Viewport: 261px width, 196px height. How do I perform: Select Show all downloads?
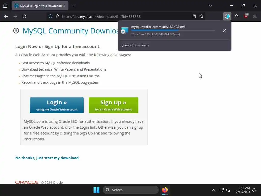coord(135,45)
